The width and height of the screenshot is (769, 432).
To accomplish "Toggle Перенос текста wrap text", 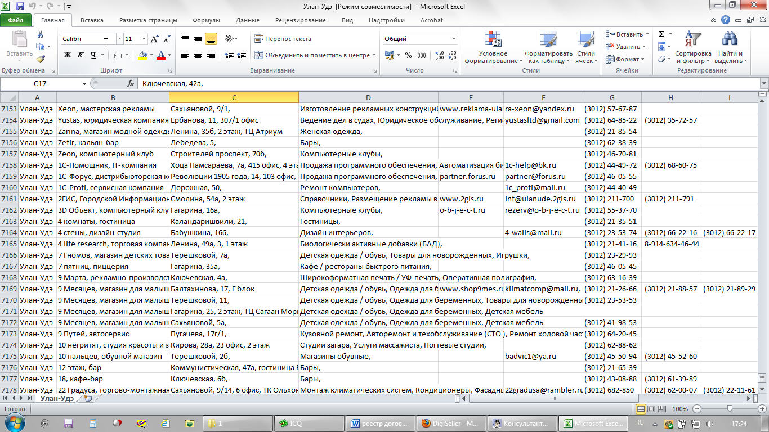I will tap(283, 39).
